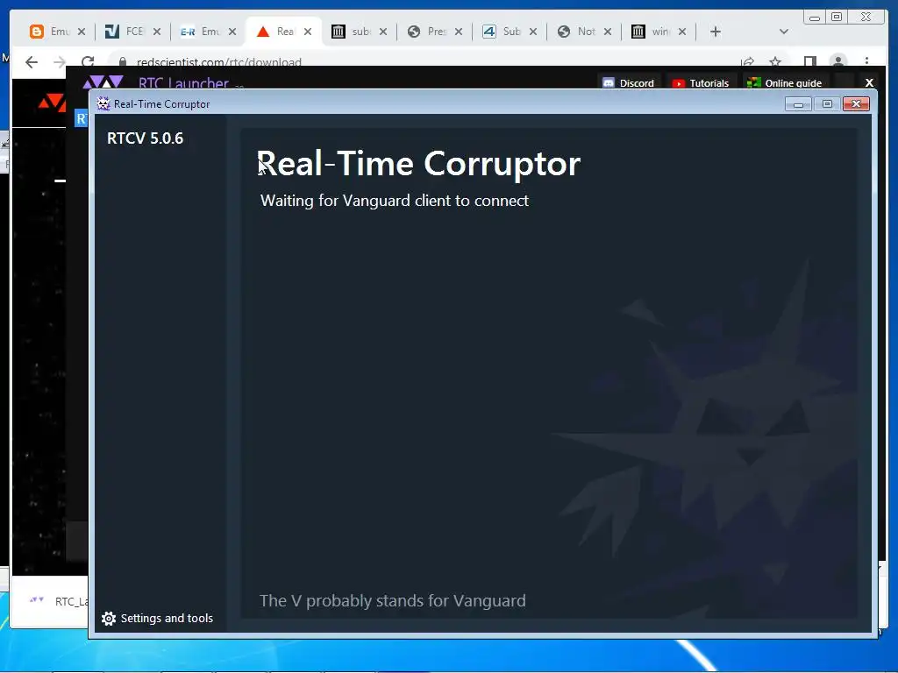Toggle the browser side panel icon
The width and height of the screenshot is (898, 673).
pyautogui.click(x=809, y=62)
